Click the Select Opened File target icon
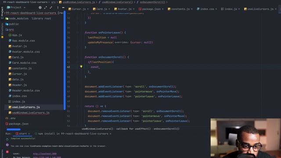The width and height of the screenshot is (281, 158). (x=40, y=7)
